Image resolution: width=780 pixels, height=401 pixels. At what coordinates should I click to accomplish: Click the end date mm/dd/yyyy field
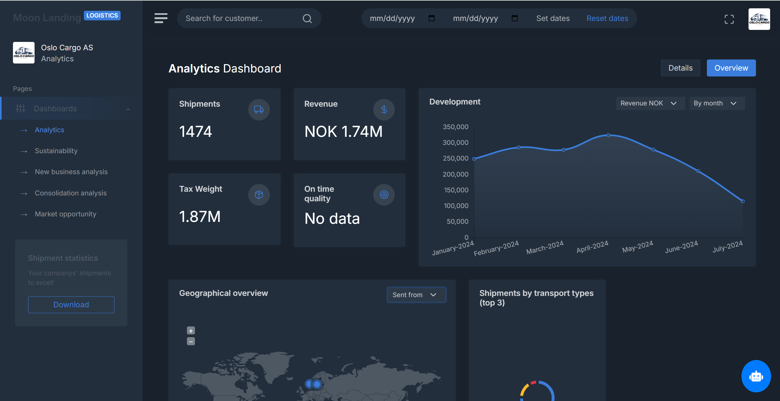point(475,18)
